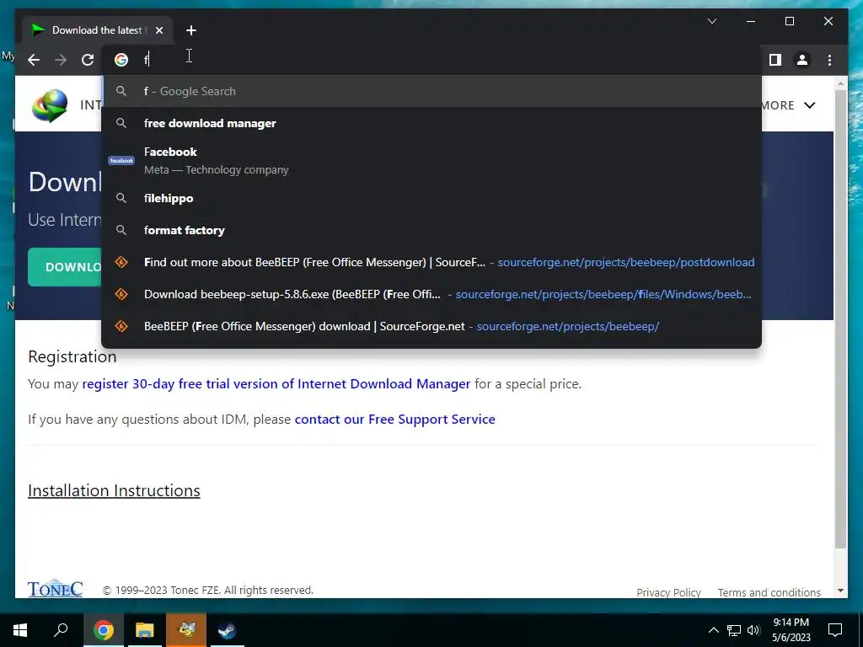Viewport: 863px width, 647px height.
Task: Click the Internet Download Manager globe logo
Action: [50, 105]
